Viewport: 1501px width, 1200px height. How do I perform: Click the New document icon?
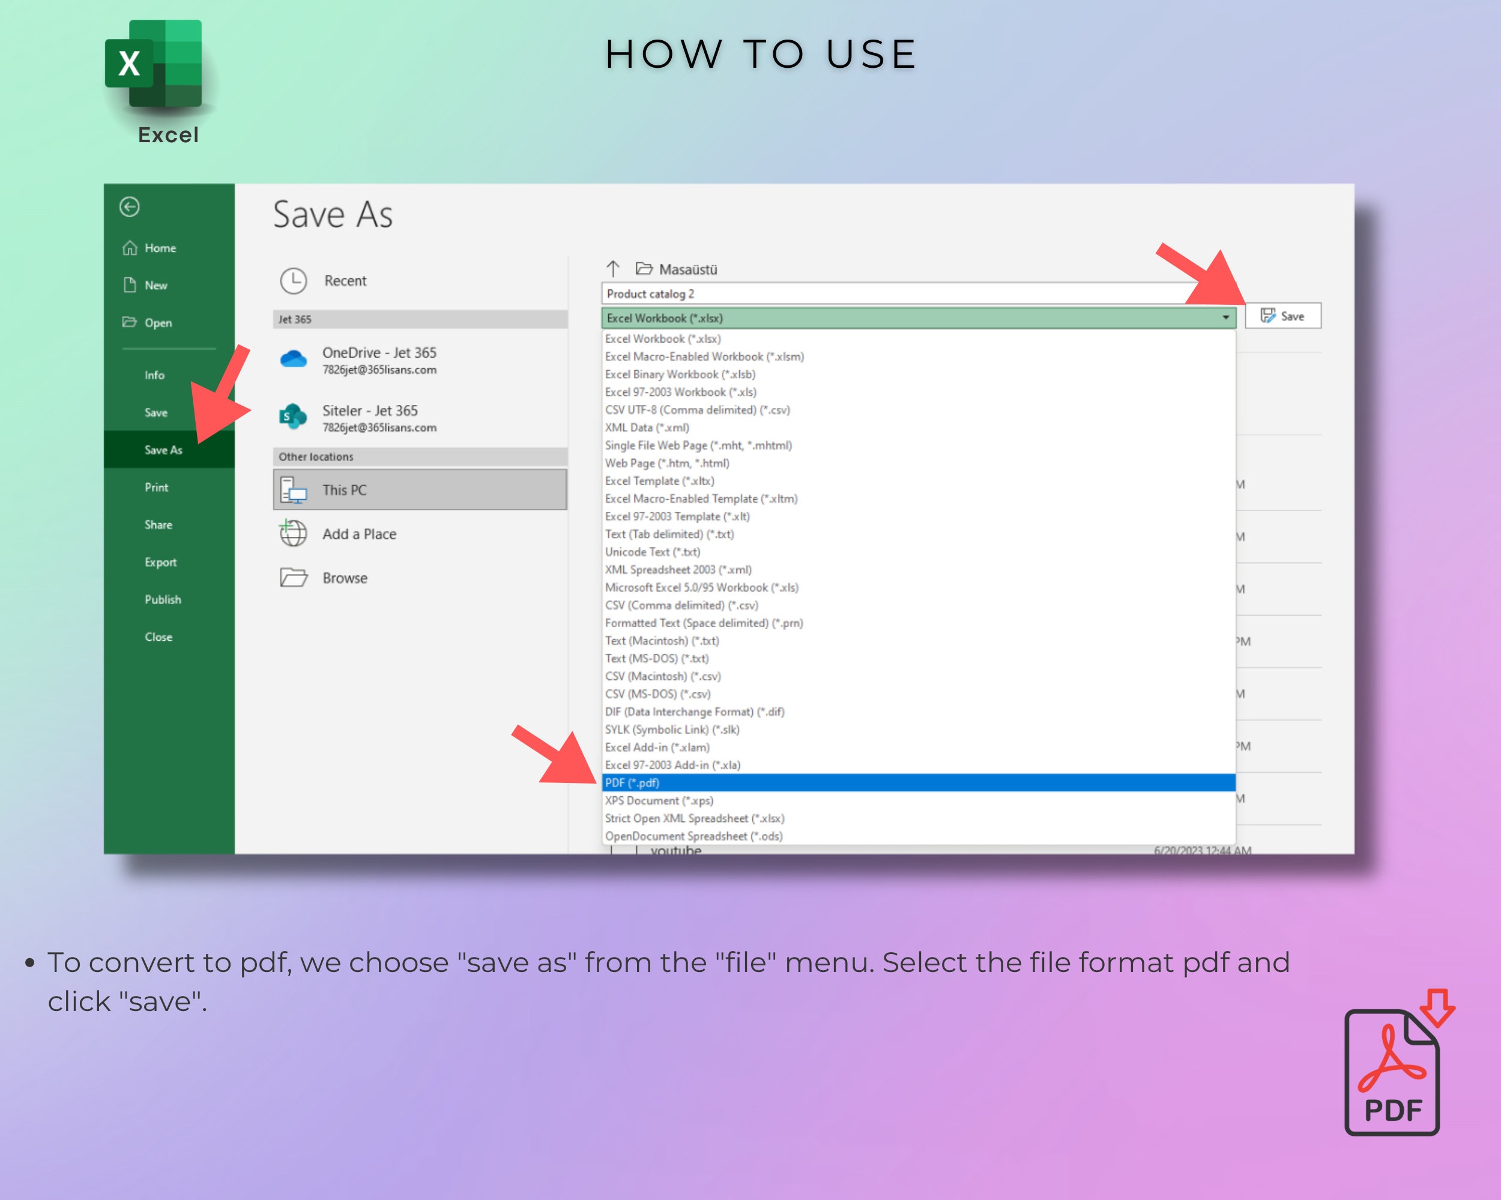click(129, 285)
